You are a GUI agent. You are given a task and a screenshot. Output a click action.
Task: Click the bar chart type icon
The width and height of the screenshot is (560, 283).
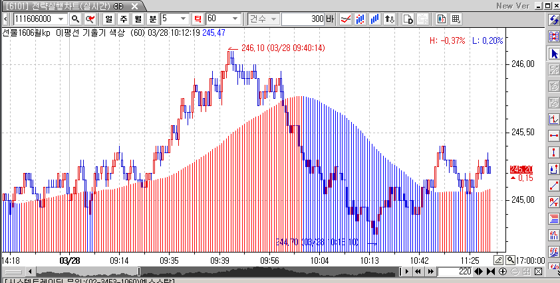(360, 19)
